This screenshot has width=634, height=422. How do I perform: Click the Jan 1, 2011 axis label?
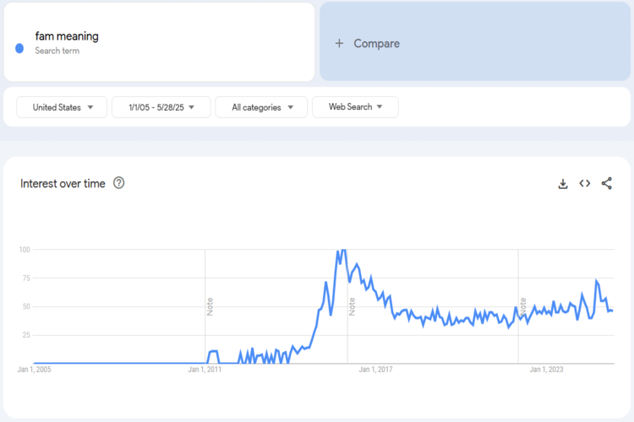tap(205, 370)
